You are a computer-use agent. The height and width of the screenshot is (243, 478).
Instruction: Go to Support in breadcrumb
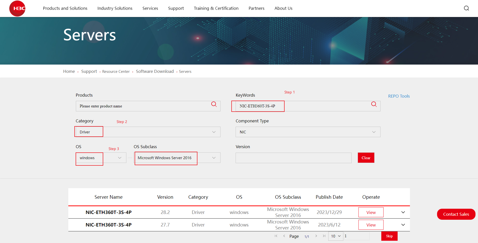tap(89, 71)
